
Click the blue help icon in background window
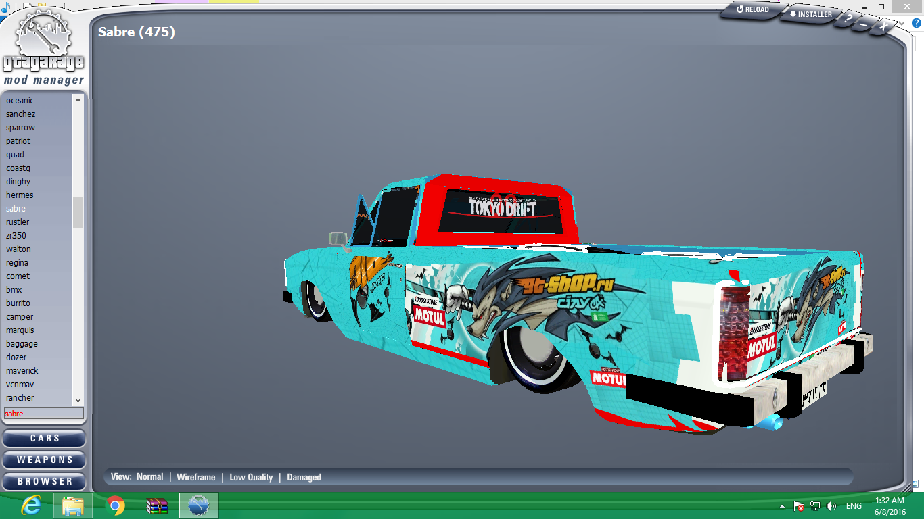point(917,23)
